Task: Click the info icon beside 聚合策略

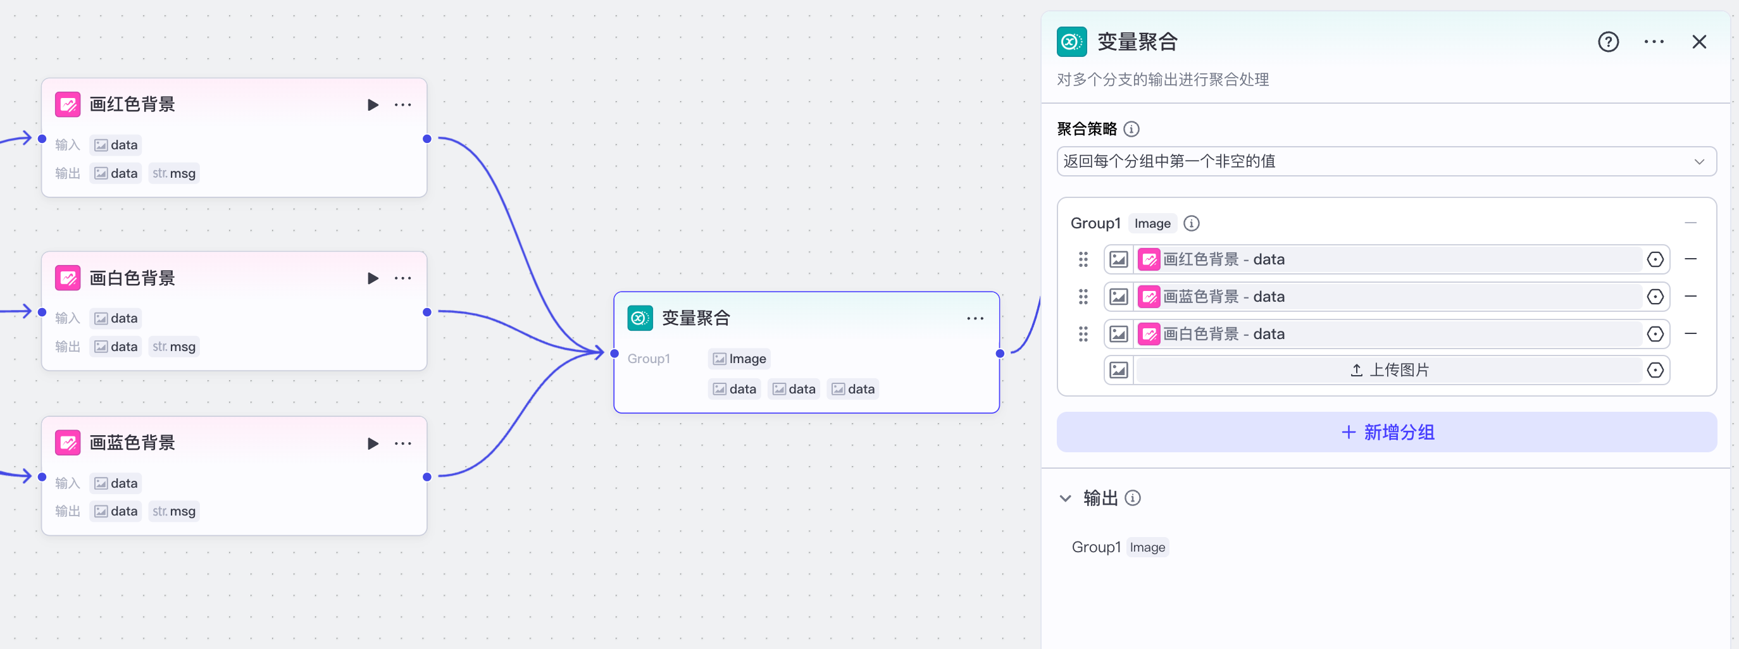Action: pyautogui.click(x=1132, y=129)
